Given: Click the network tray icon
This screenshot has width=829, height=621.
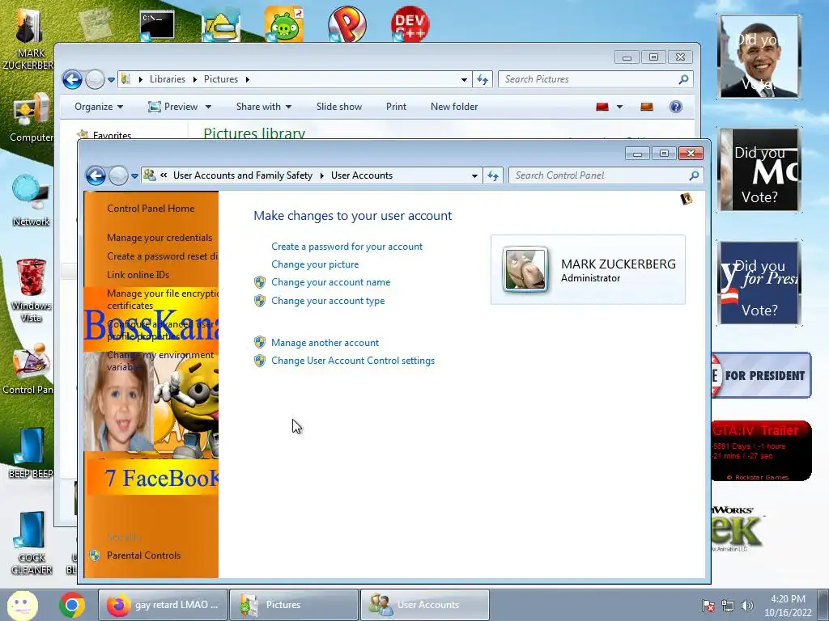Looking at the screenshot, I should [x=728, y=606].
